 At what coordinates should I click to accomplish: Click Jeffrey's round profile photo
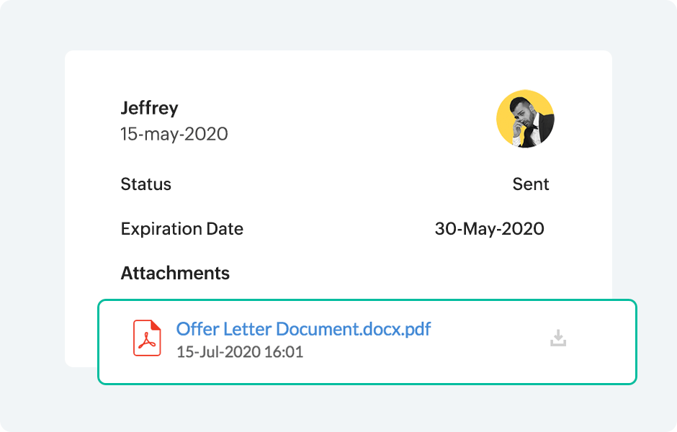click(525, 119)
